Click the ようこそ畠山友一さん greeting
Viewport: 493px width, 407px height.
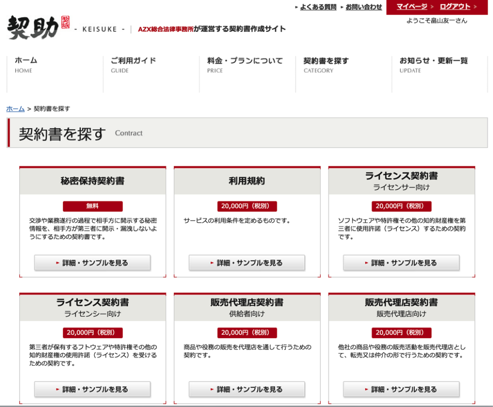tap(437, 21)
